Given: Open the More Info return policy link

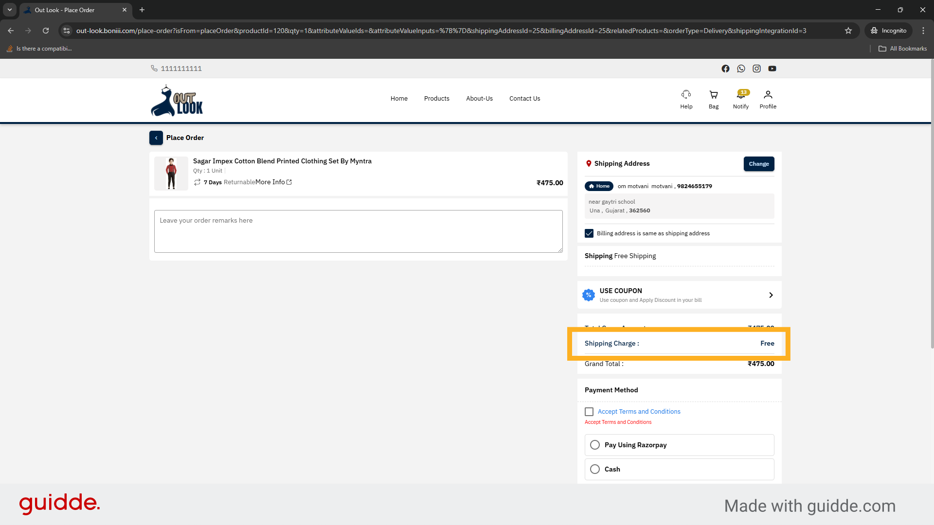Looking at the screenshot, I should 273,182.
